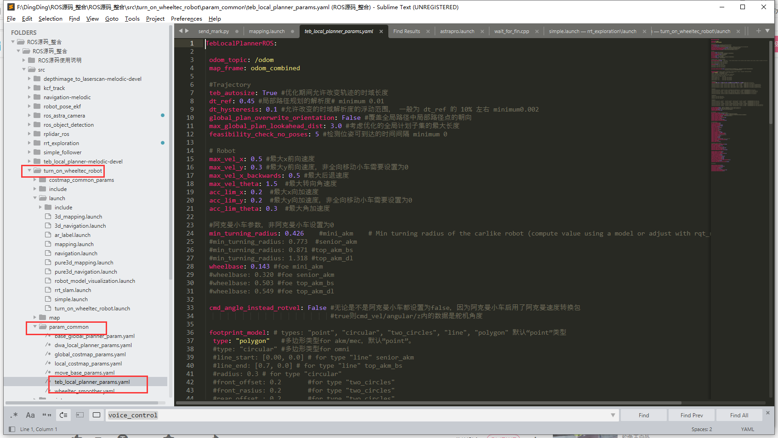This screenshot has width=778, height=438.
Task: Toggle case sensitive search option
Action: pos(30,415)
